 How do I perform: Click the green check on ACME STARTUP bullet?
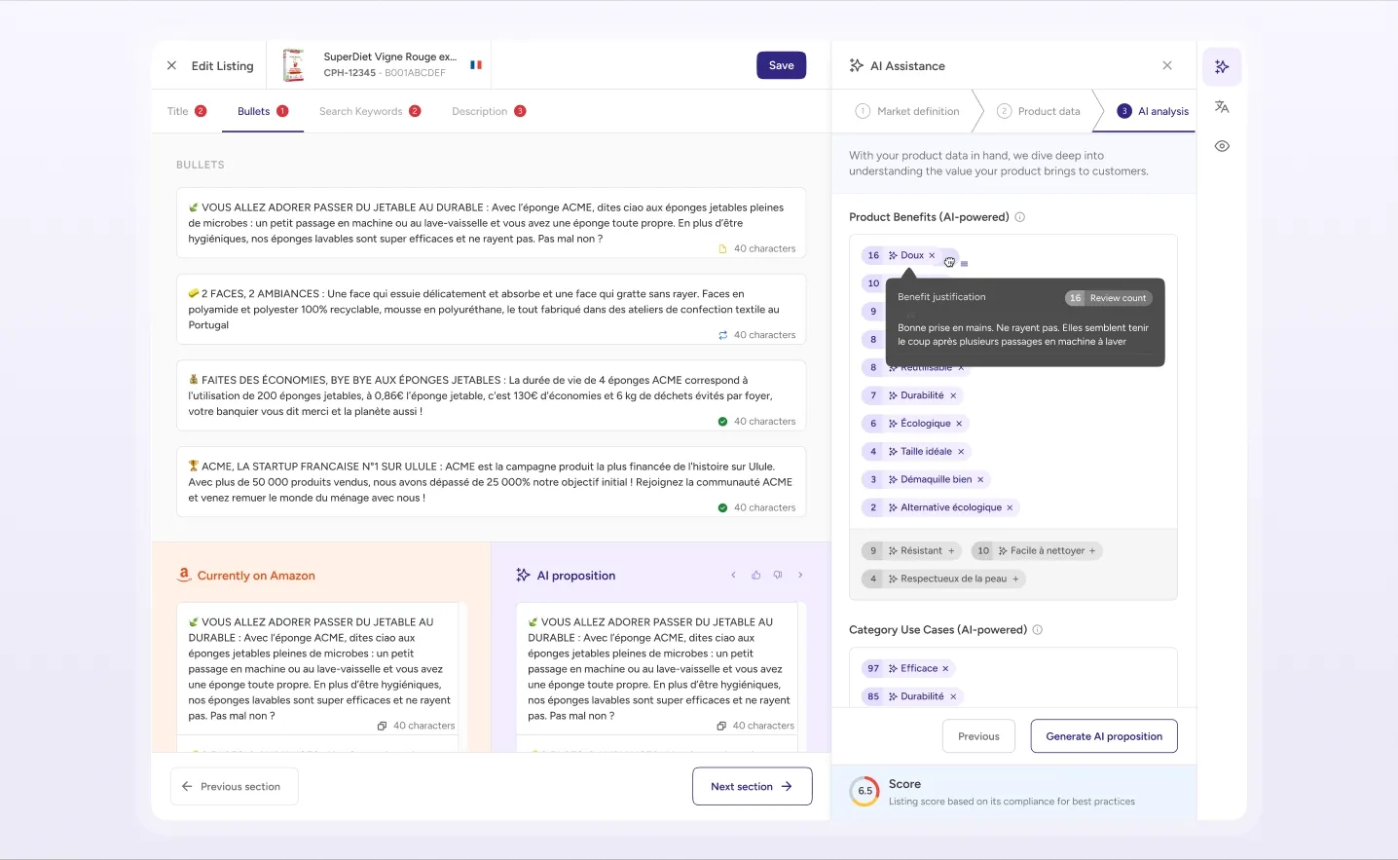point(722,507)
